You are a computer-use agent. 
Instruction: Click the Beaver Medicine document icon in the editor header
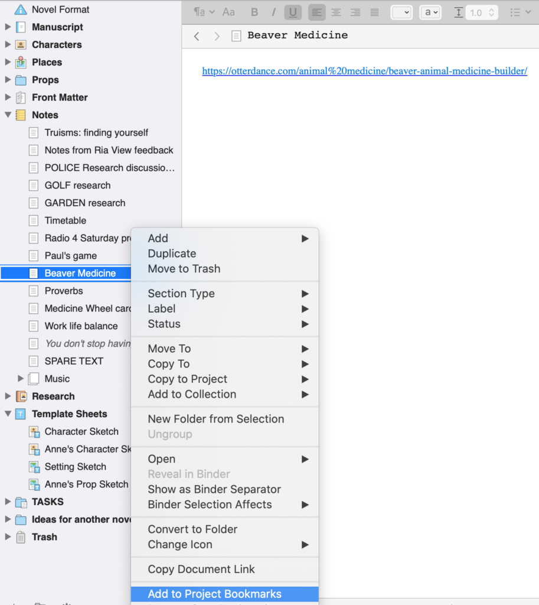tap(236, 35)
